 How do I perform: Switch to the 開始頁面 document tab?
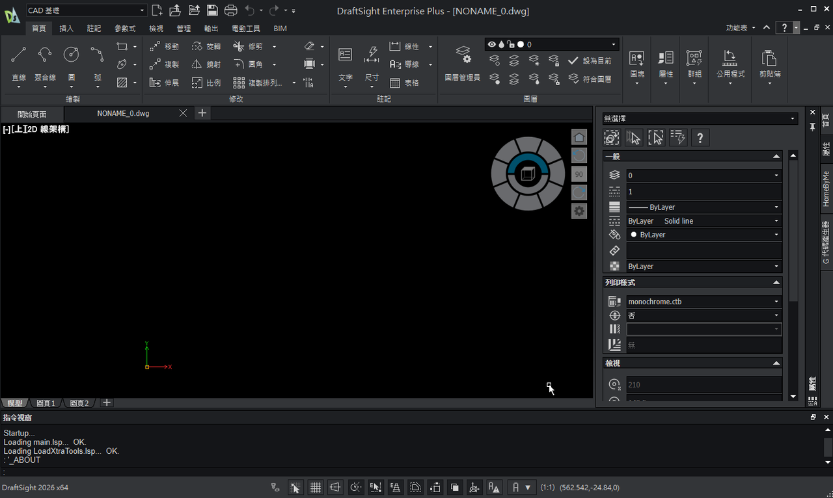[32, 114]
